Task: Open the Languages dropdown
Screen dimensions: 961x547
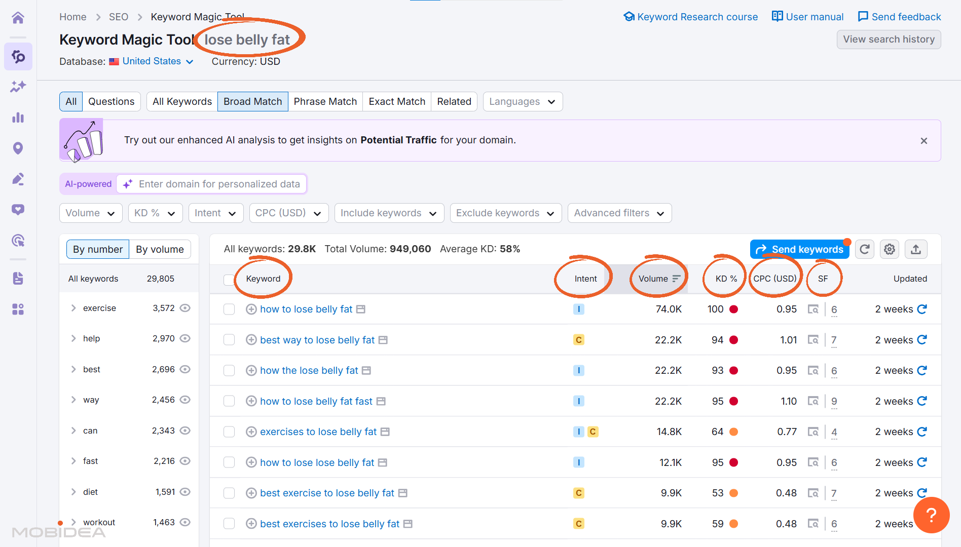Action: [x=523, y=102]
